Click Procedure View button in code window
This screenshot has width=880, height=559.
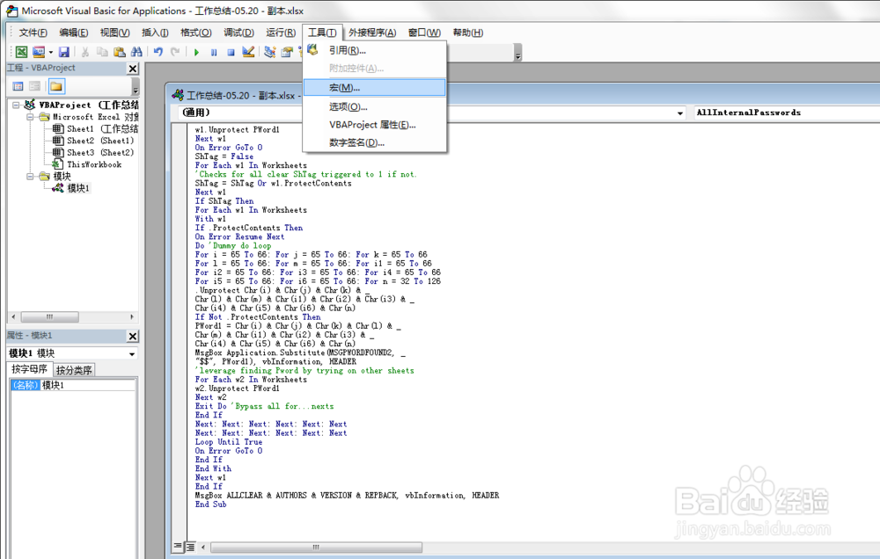pyautogui.click(x=178, y=547)
